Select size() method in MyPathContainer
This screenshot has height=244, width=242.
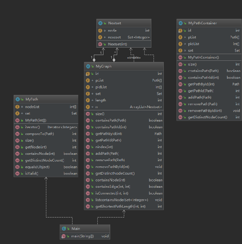coord(192,64)
